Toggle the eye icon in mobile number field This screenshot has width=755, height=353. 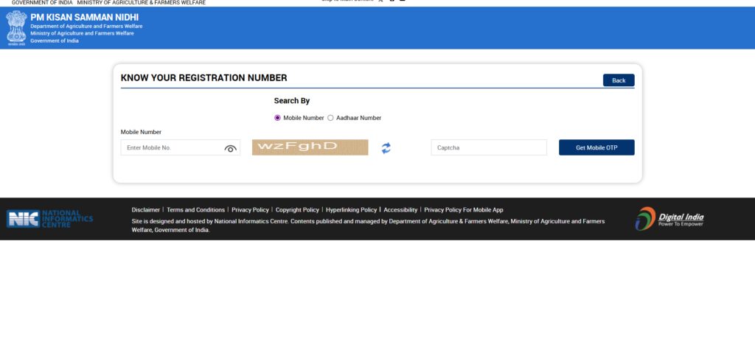[x=231, y=148]
